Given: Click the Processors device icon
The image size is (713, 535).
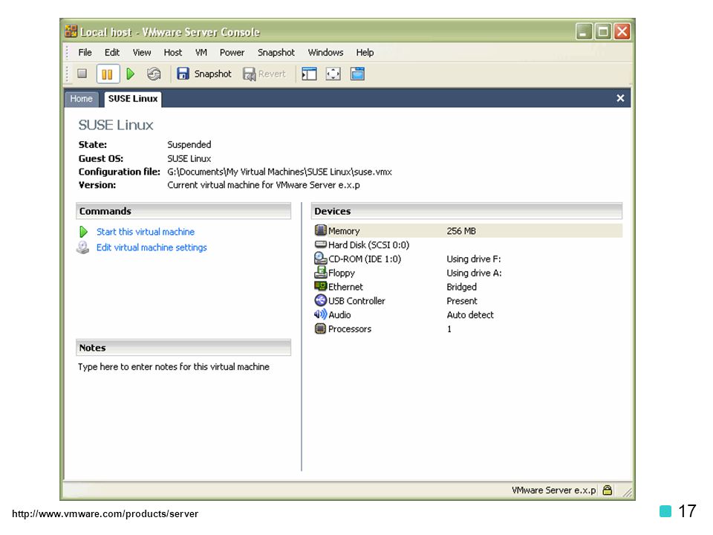Looking at the screenshot, I should tap(321, 328).
